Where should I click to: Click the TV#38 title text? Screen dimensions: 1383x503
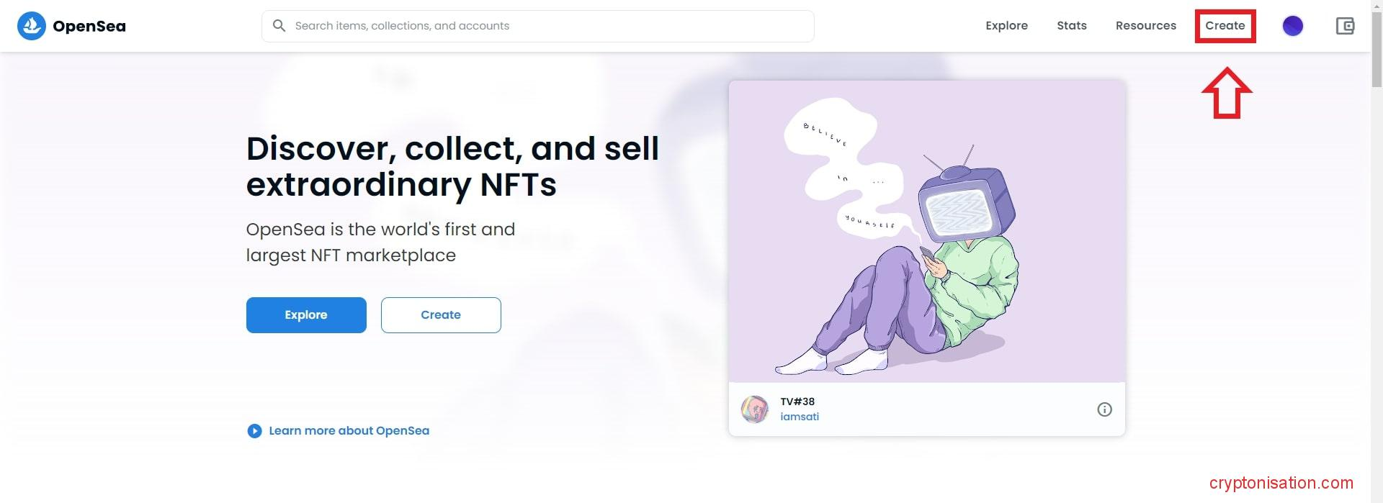click(x=797, y=402)
